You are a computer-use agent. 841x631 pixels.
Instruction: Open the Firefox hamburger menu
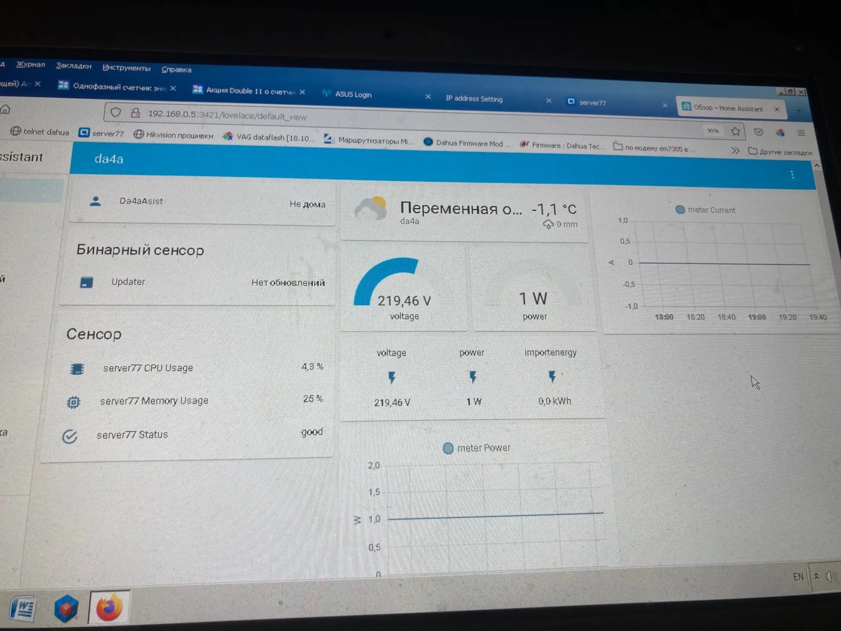[801, 133]
